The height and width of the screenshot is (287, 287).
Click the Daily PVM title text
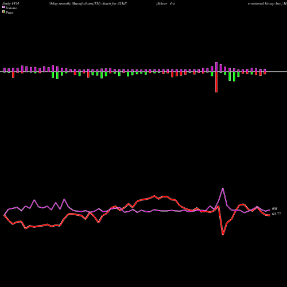[11, 3]
